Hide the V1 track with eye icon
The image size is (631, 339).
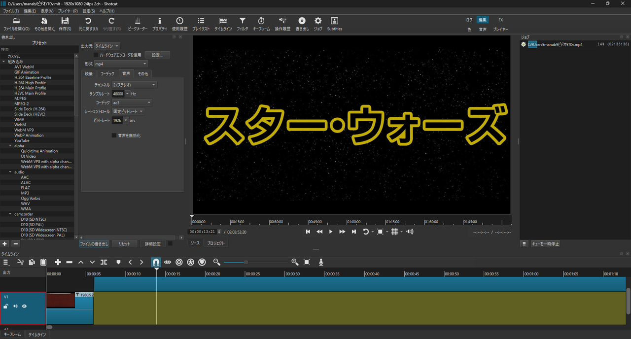pyautogui.click(x=24, y=306)
